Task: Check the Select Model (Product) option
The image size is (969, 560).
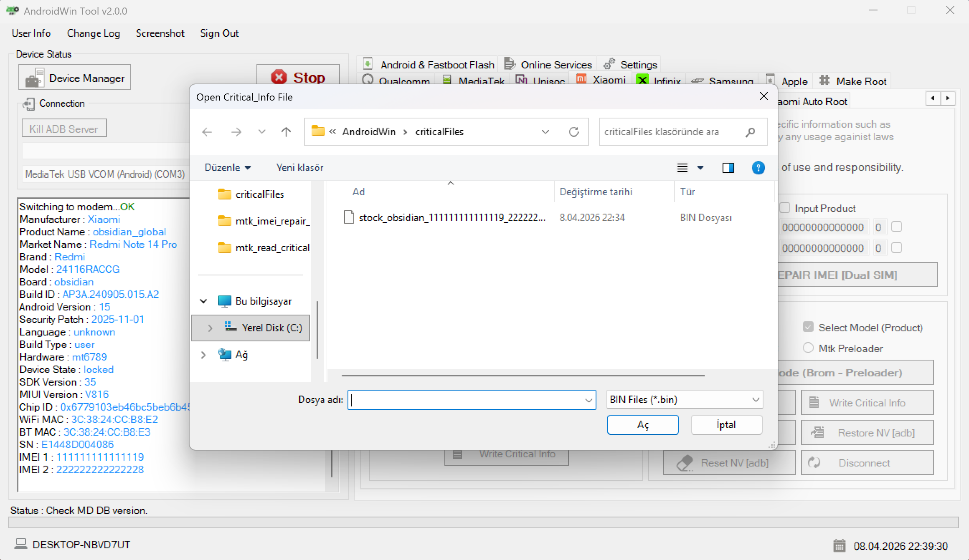Action: (x=809, y=328)
